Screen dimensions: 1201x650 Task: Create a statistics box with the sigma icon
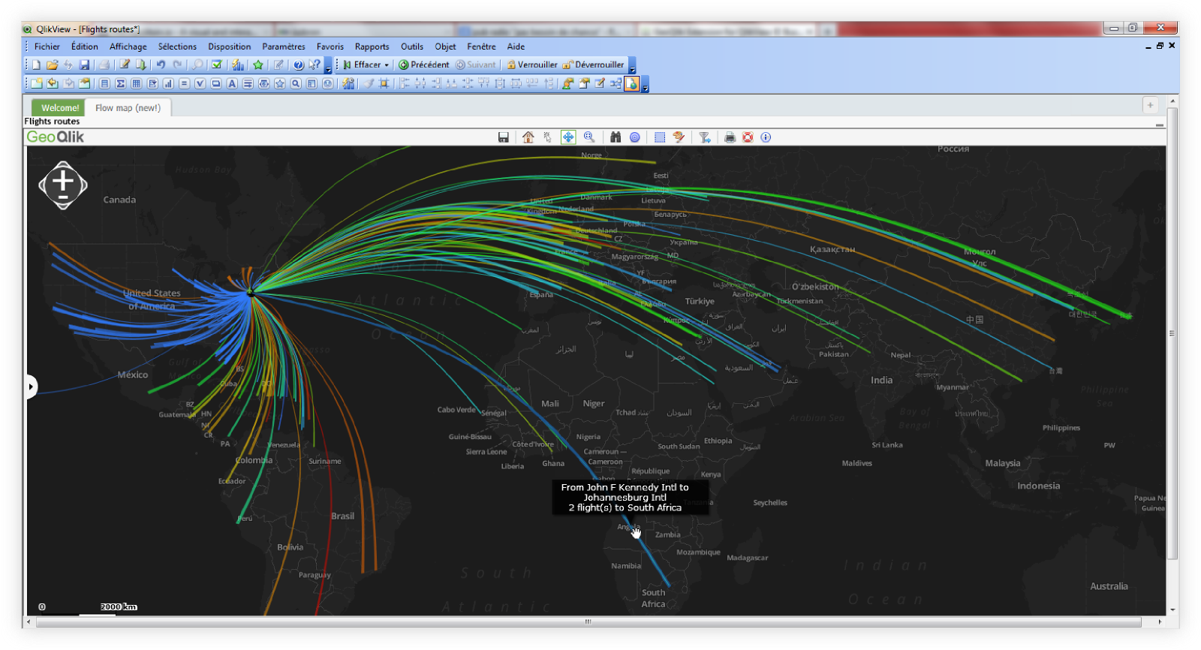click(120, 83)
